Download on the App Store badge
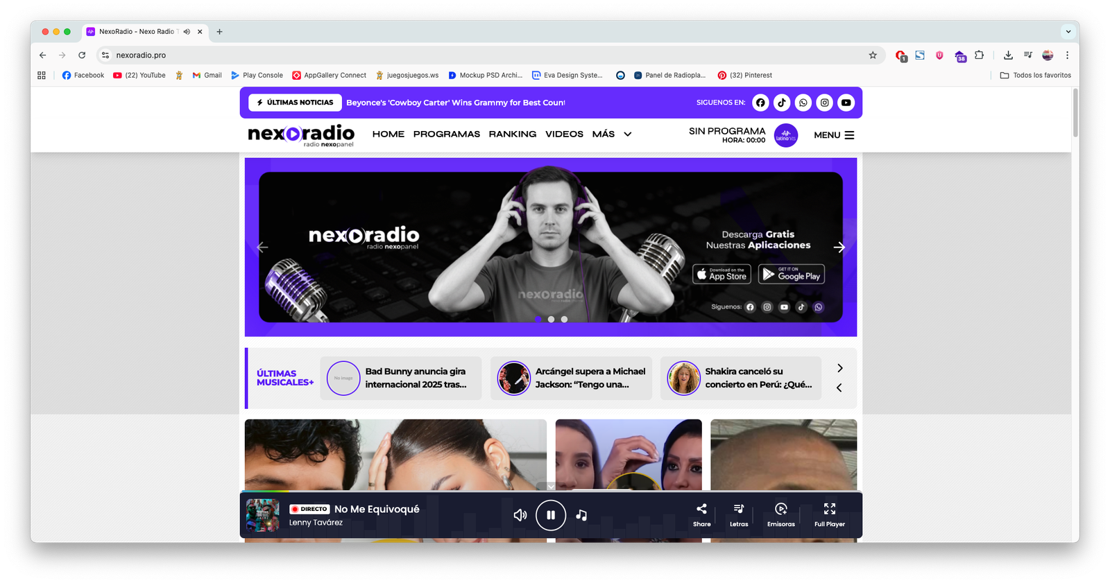1110x583 pixels. pyautogui.click(x=721, y=275)
